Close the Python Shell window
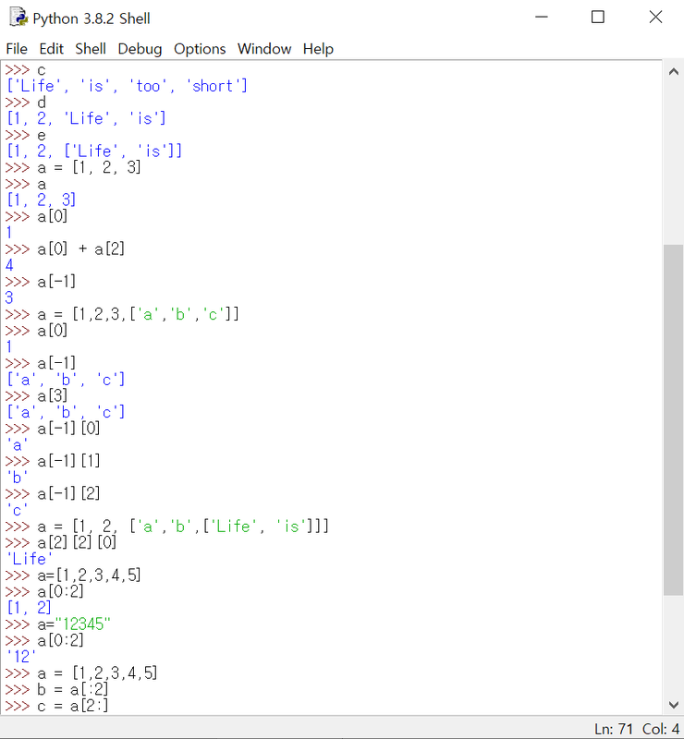 [x=655, y=18]
